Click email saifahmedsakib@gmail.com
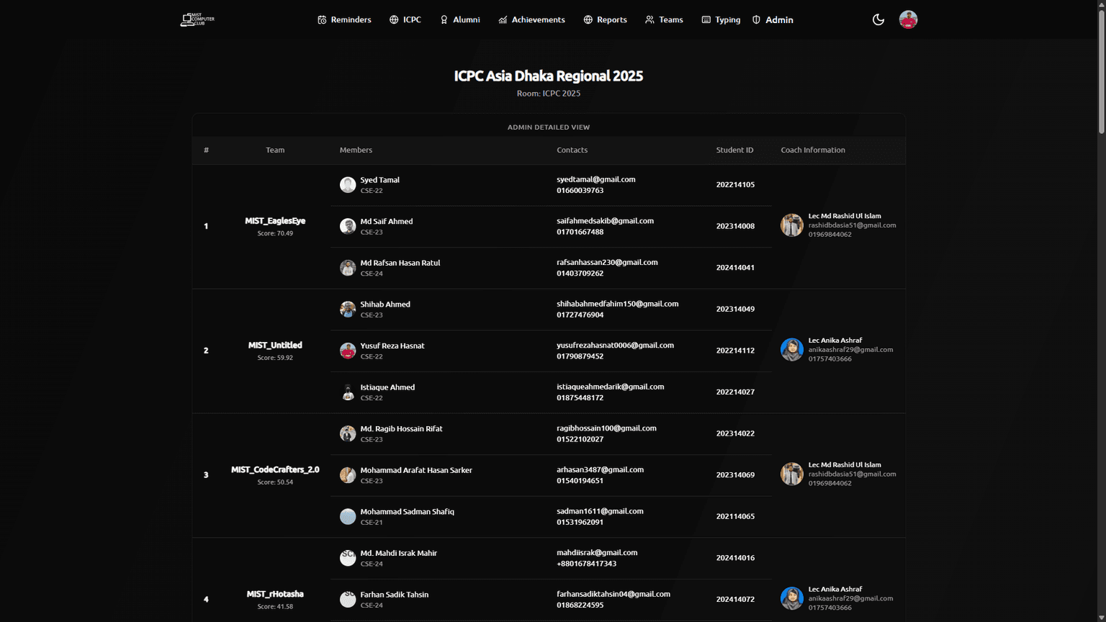Viewport: 1106px width, 622px height. (605, 221)
